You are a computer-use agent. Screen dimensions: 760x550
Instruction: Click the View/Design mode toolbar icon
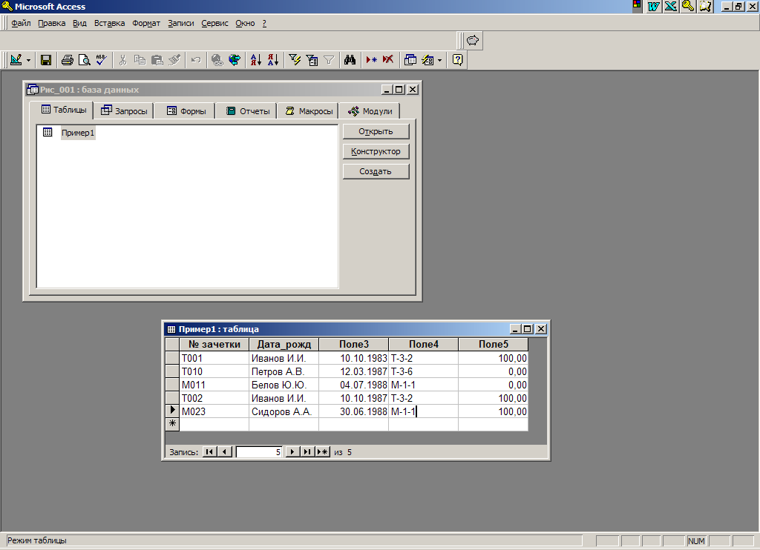16,60
